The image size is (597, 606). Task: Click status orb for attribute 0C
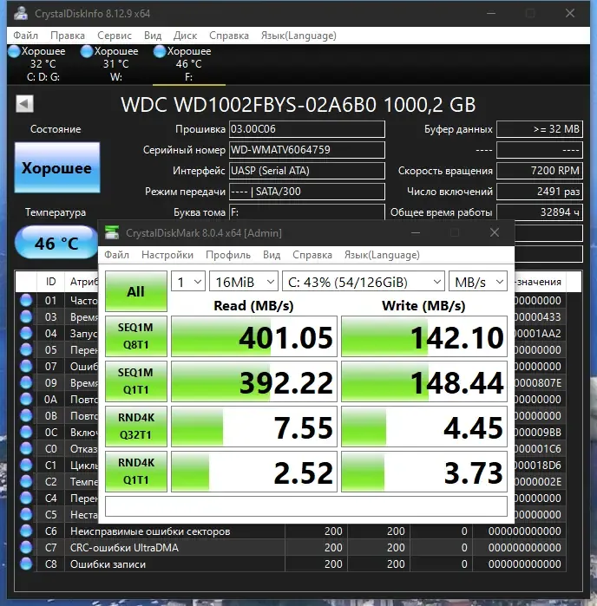pos(26,432)
